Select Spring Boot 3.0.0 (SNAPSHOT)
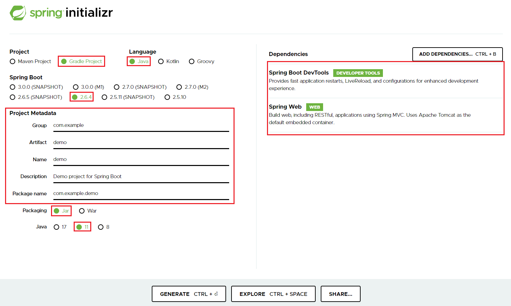The image size is (511, 306). pyautogui.click(x=36, y=87)
